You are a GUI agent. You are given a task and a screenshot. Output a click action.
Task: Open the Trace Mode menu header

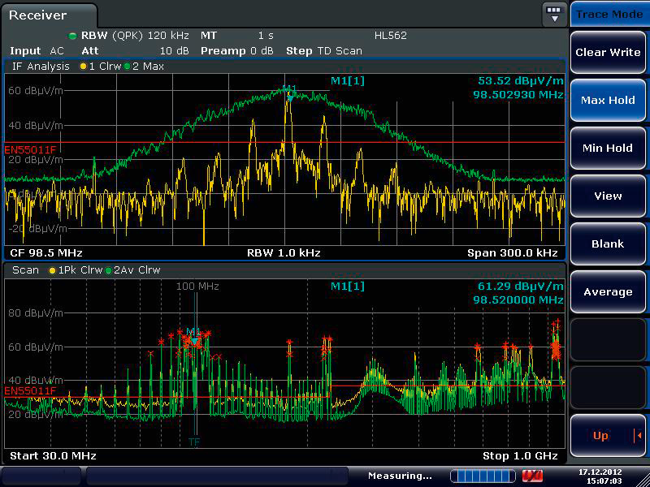(608, 14)
